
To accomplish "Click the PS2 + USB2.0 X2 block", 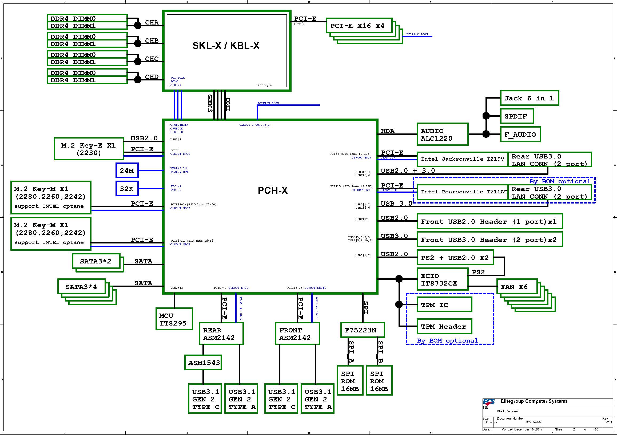I will pyautogui.click(x=455, y=258).
